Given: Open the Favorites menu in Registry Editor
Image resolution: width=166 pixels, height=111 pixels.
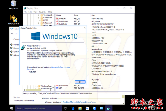Looking at the screenshot, I should click(43, 12).
